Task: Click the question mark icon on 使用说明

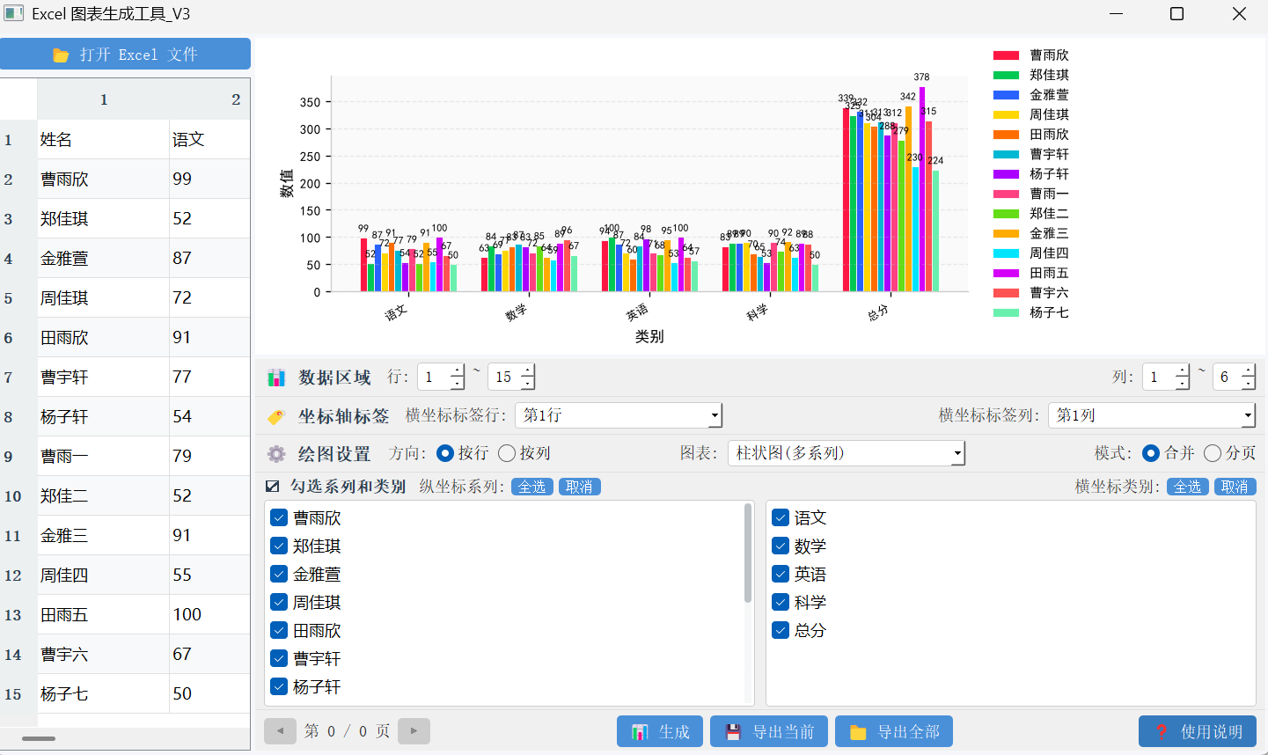Action: click(x=1162, y=732)
